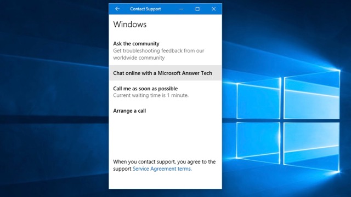Image resolution: width=351 pixels, height=197 pixels.
Task: Go back using the arrow in title bar
Action: point(117,9)
